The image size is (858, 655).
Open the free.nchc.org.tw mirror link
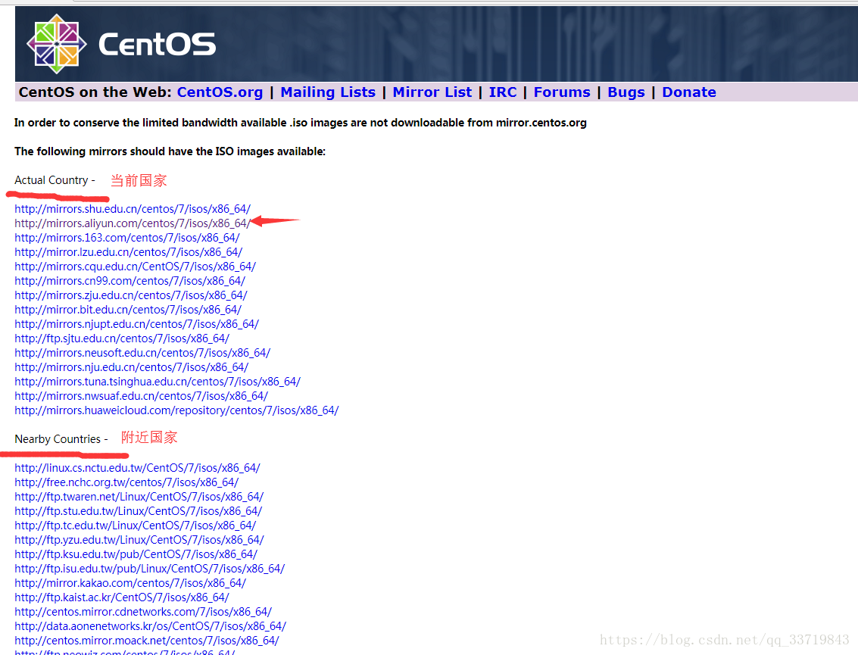(x=126, y=482)
